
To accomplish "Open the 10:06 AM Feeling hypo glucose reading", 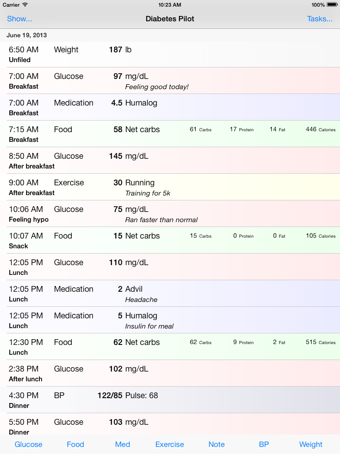I will 170,214.
